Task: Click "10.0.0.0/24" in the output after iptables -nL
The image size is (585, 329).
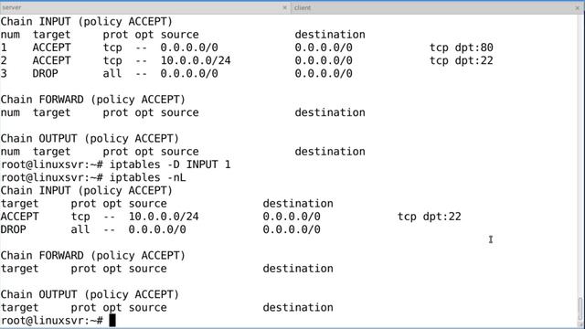Action: click(164, 217)
